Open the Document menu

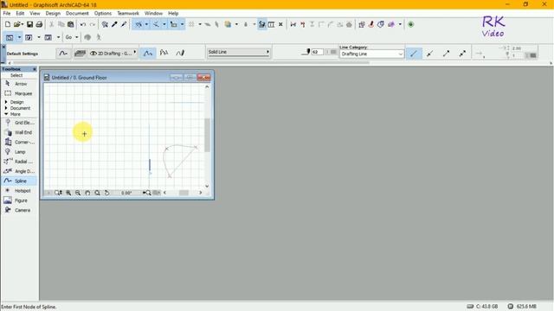(77, 14)
